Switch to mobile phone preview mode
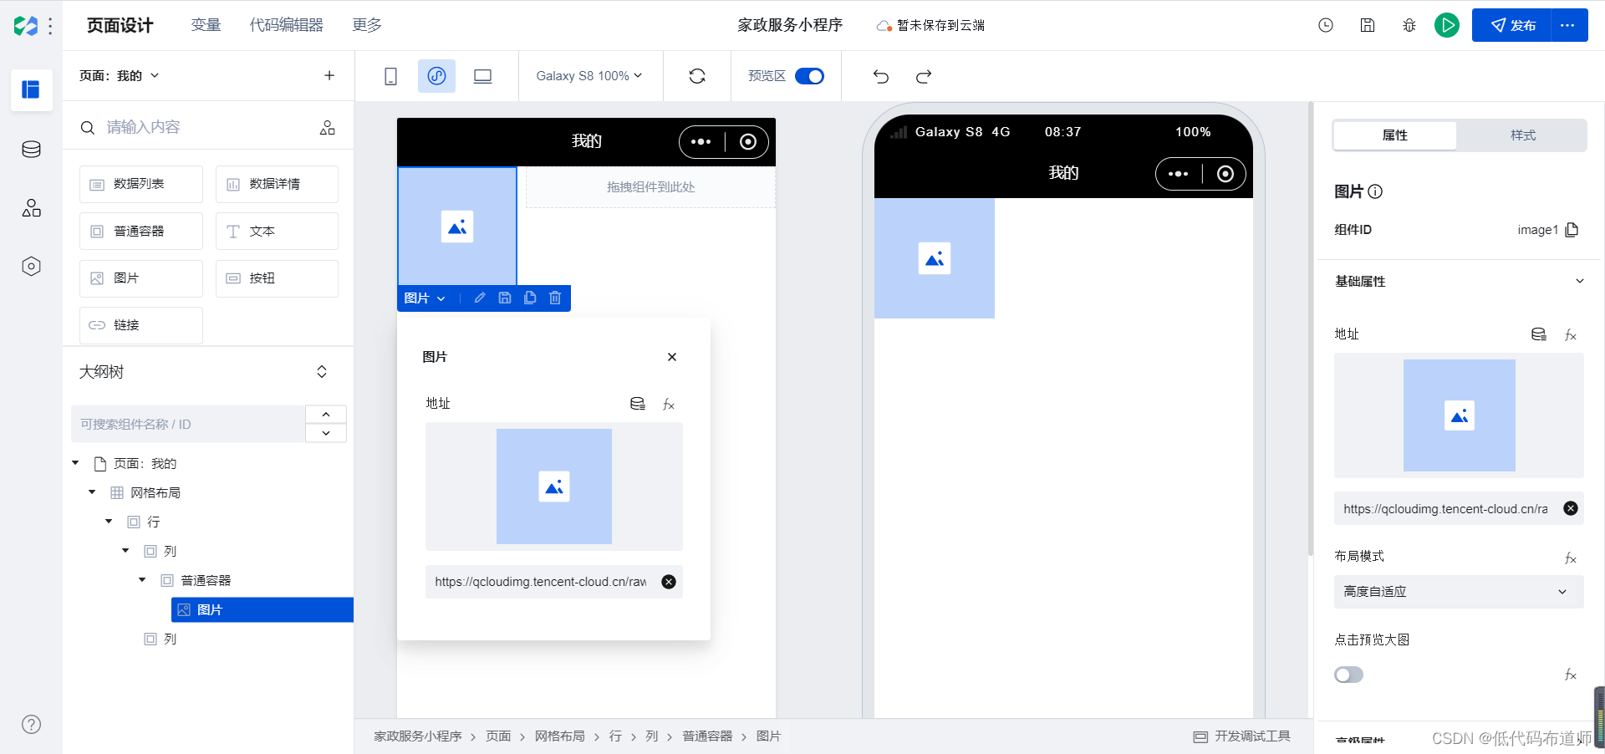The image size is (1605, 754). click(x=390, y=76)
